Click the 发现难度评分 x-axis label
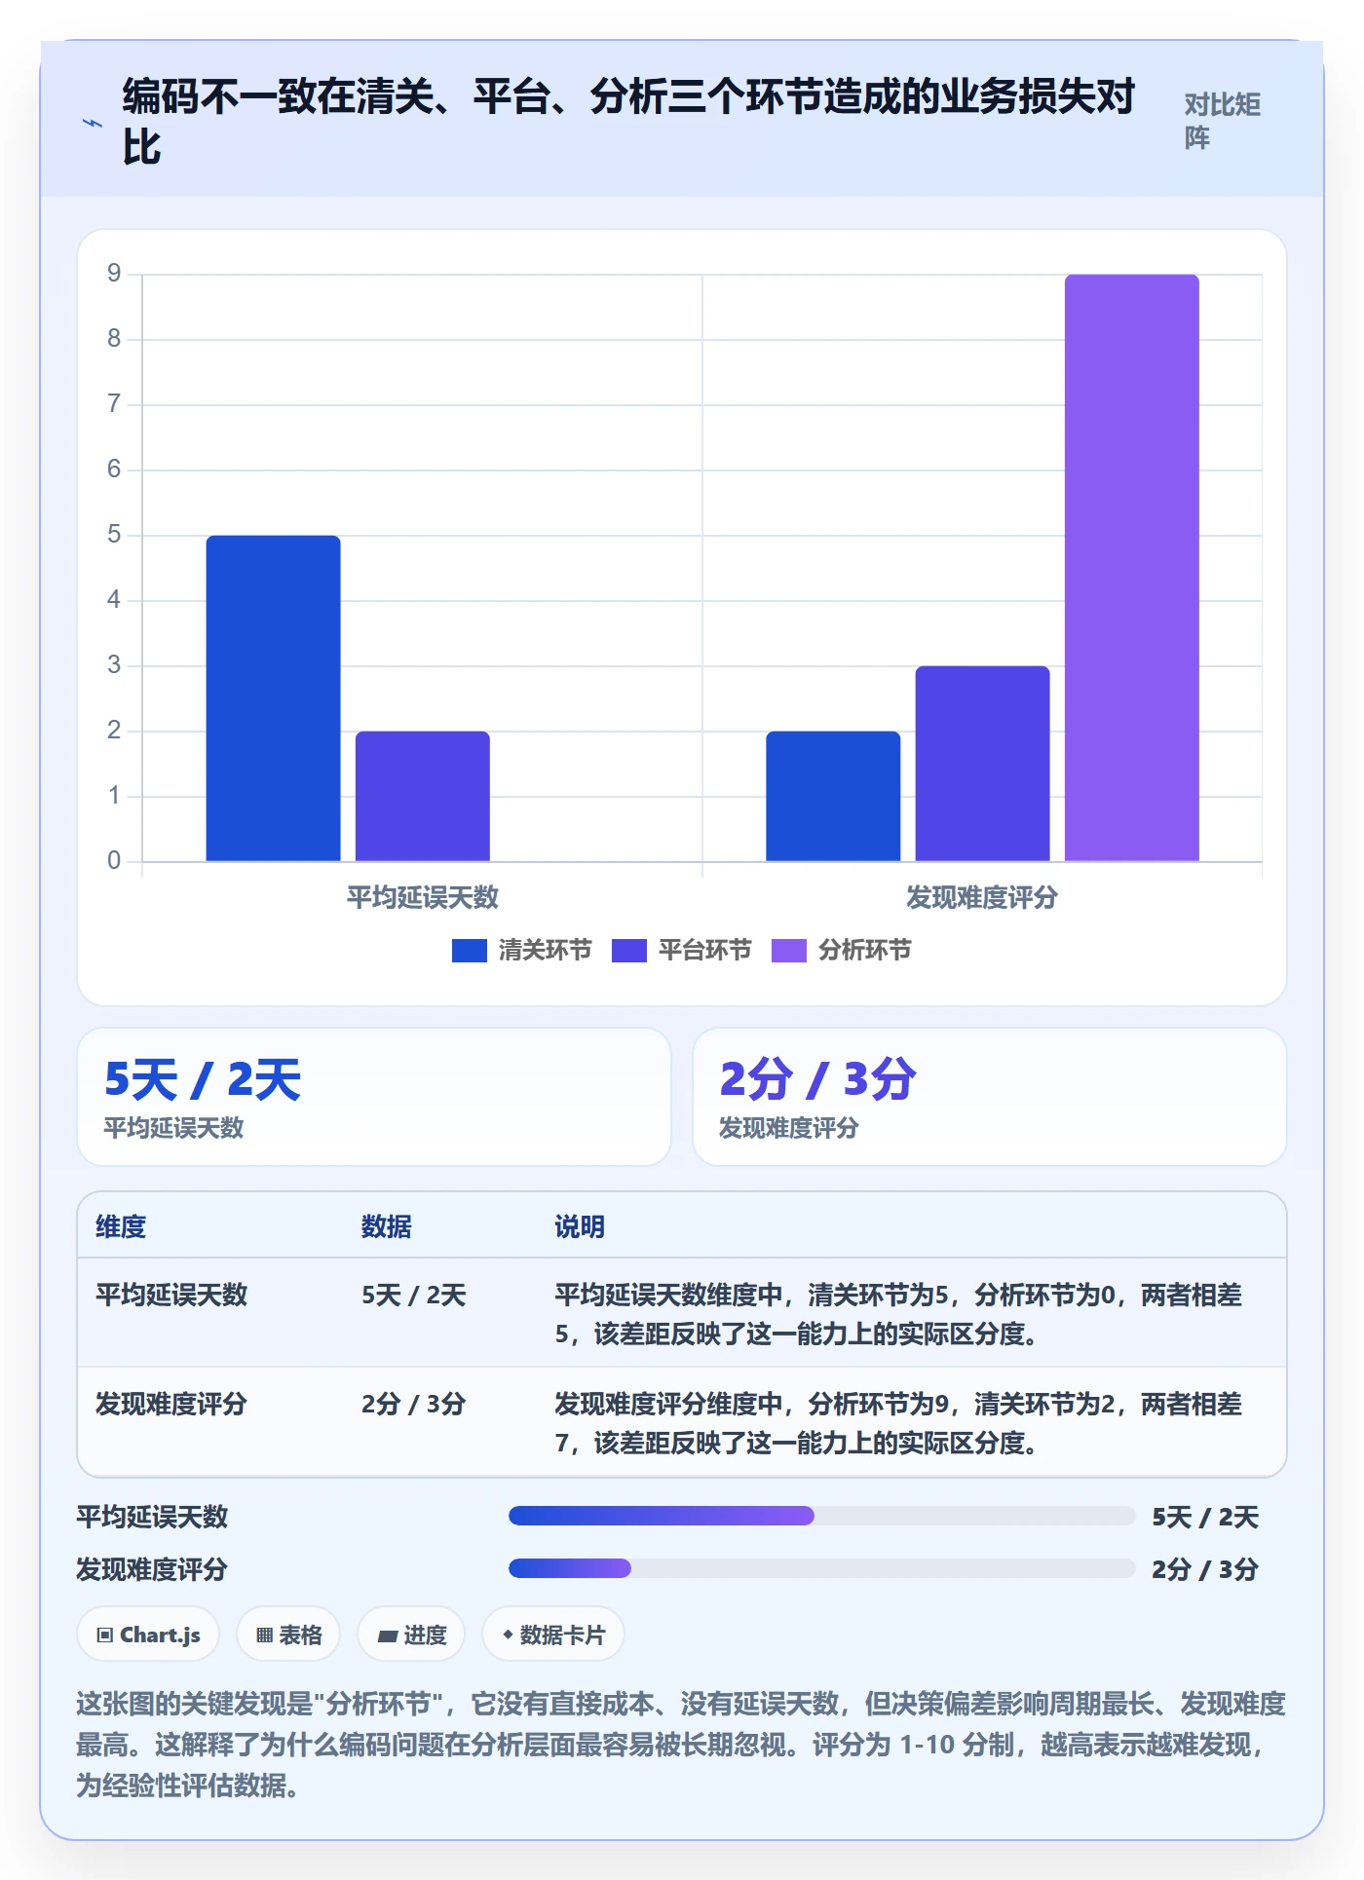Screen dimensions: 1364x1880 pyautogui.click(x=982, y=897)
